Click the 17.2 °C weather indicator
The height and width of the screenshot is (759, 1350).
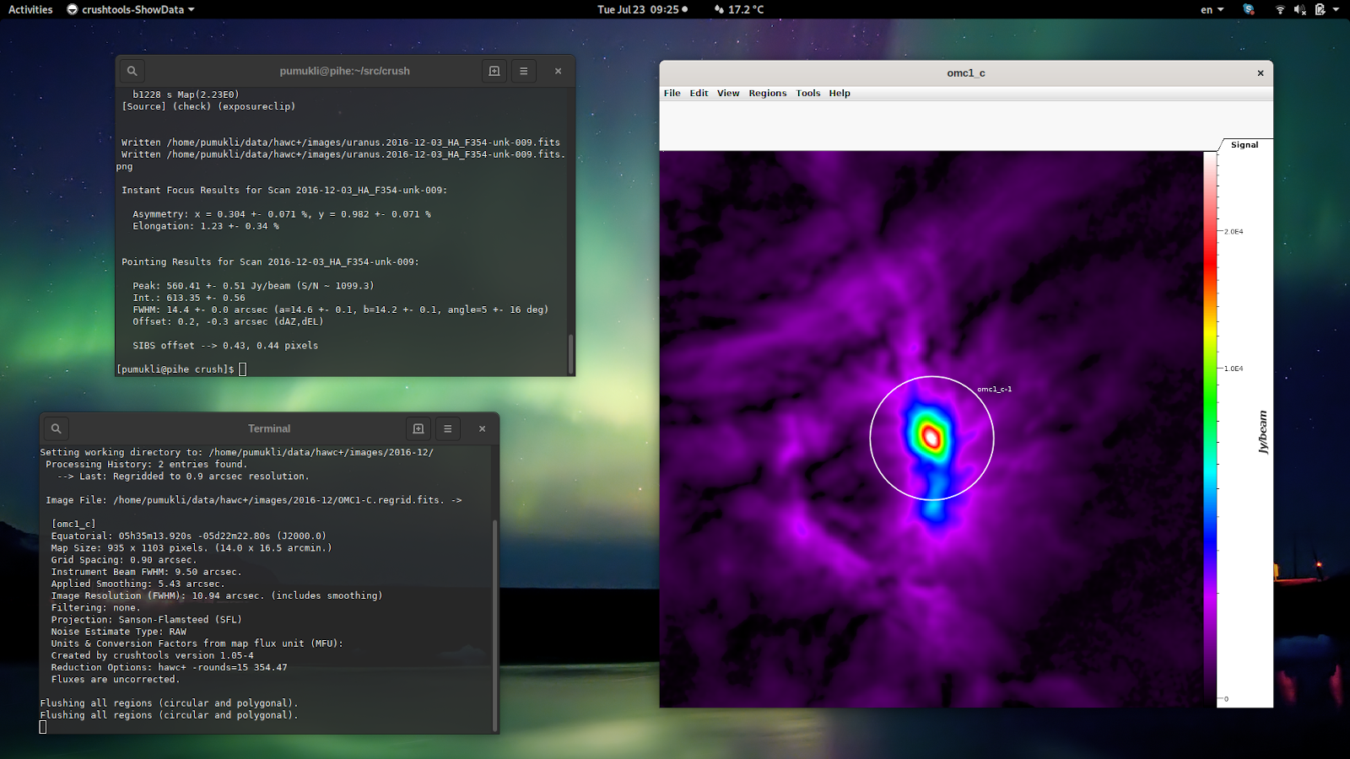tap(739, 9)
